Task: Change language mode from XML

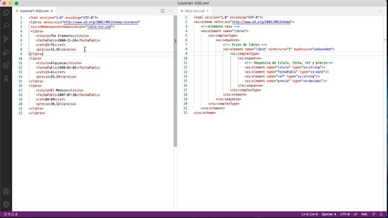Action: point(364,214)
